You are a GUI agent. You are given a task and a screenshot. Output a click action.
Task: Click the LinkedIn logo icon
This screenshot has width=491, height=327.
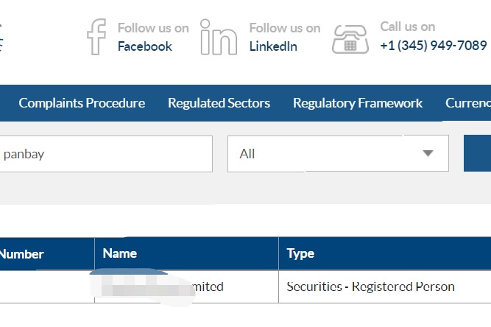pyautogui.click(x=219, y=37)
